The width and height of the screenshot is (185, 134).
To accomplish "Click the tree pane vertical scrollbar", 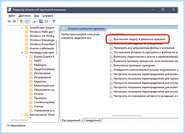I will click(x=56, y=47).
